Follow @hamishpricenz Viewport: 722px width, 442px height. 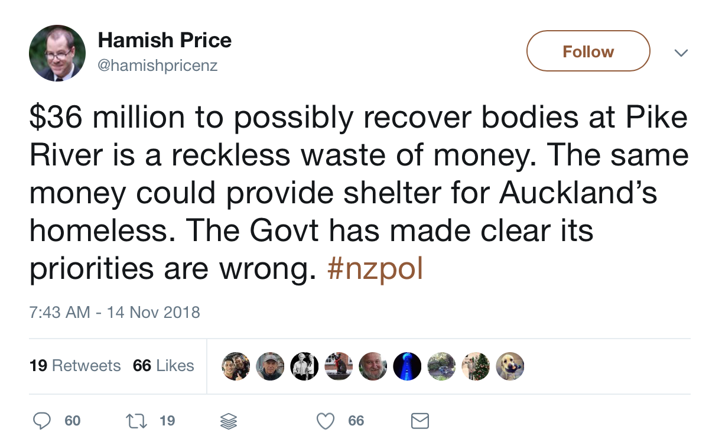(x=587, y=51)
